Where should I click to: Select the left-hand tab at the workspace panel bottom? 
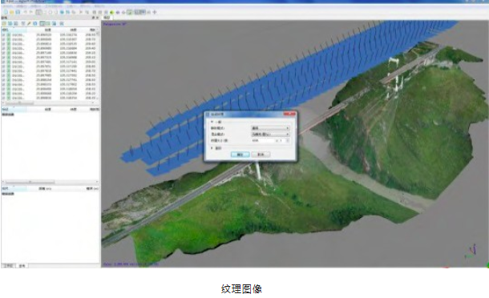click(x=9, y=266)
